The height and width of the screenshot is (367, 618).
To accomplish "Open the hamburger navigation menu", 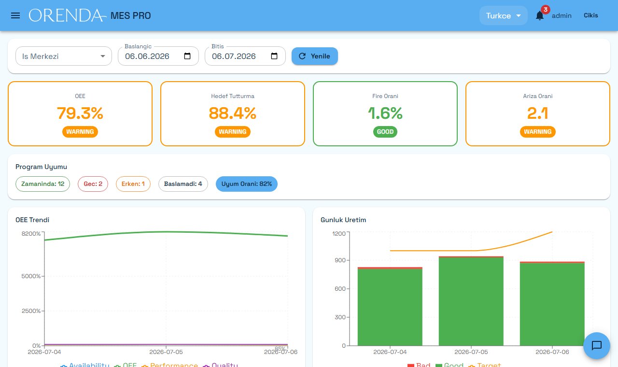I will 15,15.
